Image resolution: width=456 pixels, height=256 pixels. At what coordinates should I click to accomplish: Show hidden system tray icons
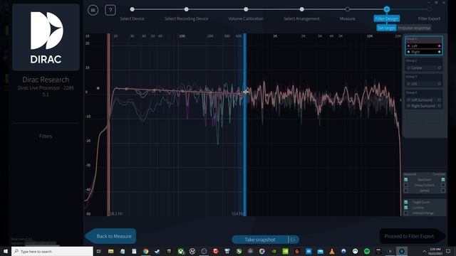click(x=425, y=251)
